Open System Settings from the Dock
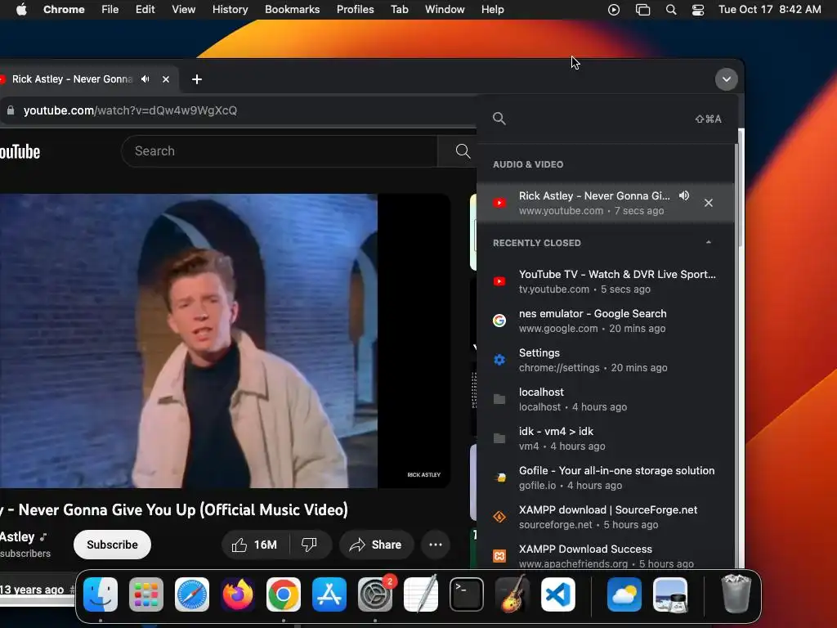 pyautogui.click(x=375, y=594)
